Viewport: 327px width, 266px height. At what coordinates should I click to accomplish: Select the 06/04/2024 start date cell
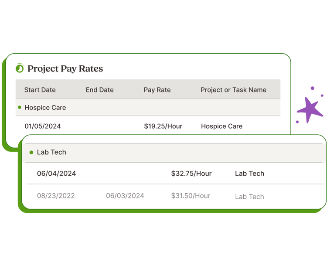(56, 174)
